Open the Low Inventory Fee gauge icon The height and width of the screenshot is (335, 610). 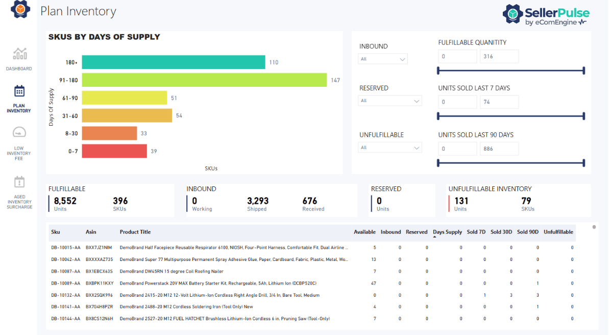[x=19, y=133]
